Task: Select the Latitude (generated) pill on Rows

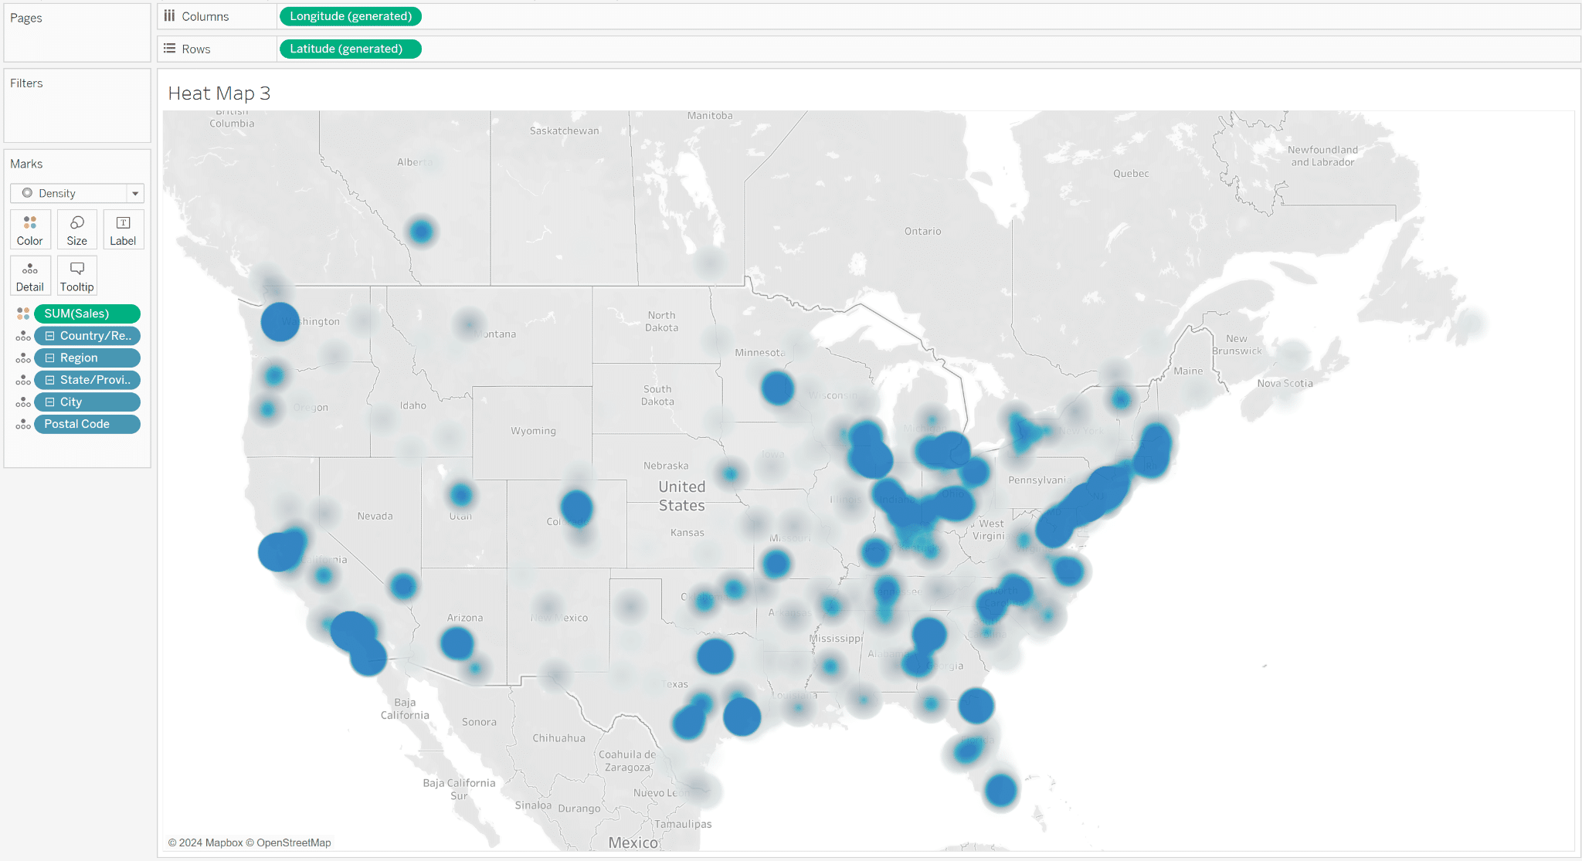Action: pyautogui.click(x=350, y=49)
